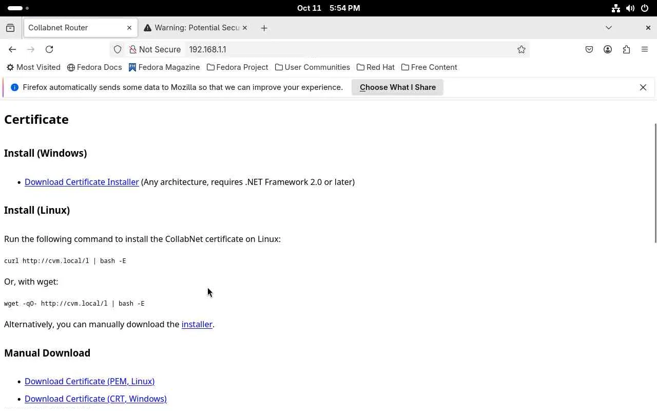Click the Manual Download heading
This screenshot has width=657, height=411.
click(47, 353)
